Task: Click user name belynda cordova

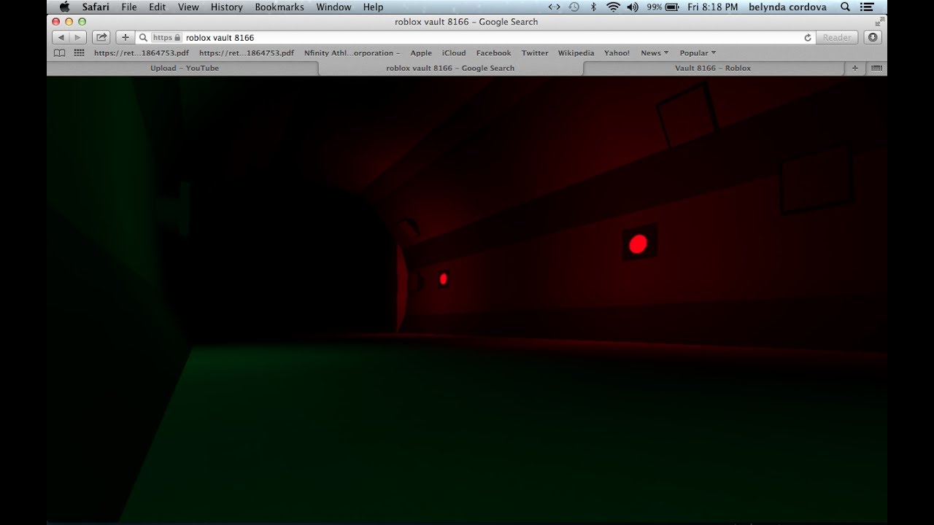Action: (x=788, y=7)
